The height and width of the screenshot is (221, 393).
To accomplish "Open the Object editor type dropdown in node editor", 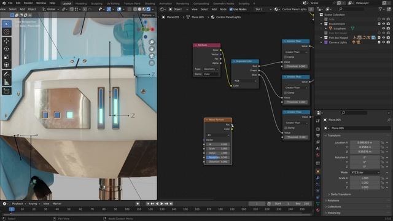I will (x=179, y=9).
